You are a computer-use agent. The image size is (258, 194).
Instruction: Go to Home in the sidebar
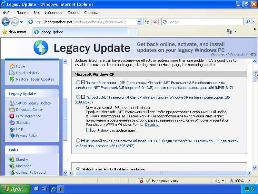coord(21,66)
